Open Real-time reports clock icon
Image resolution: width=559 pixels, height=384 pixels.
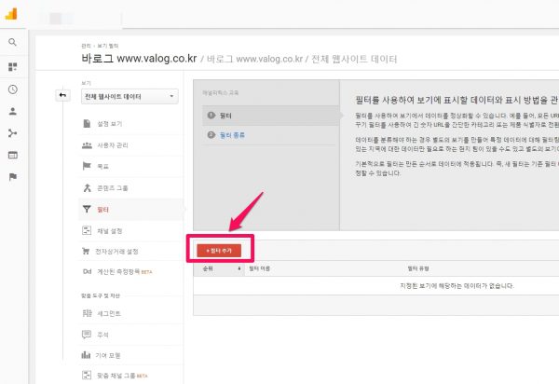tap(12, 89)
